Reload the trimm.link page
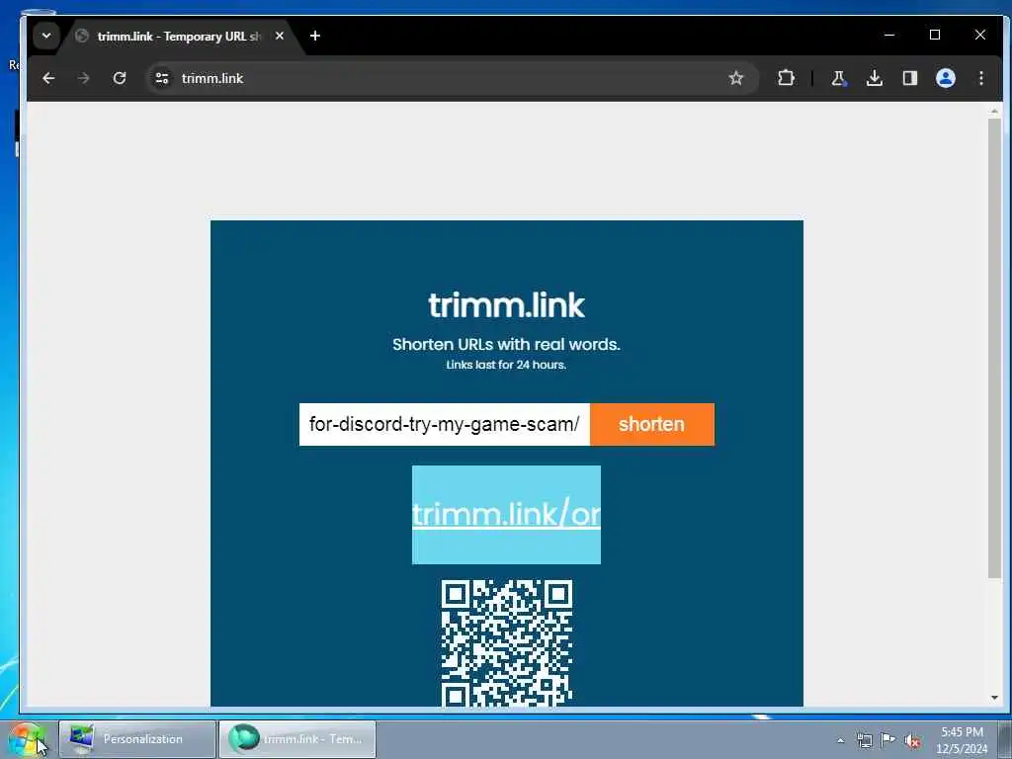Viewport: 1012px width, 759px height. (x=120, y=78)
